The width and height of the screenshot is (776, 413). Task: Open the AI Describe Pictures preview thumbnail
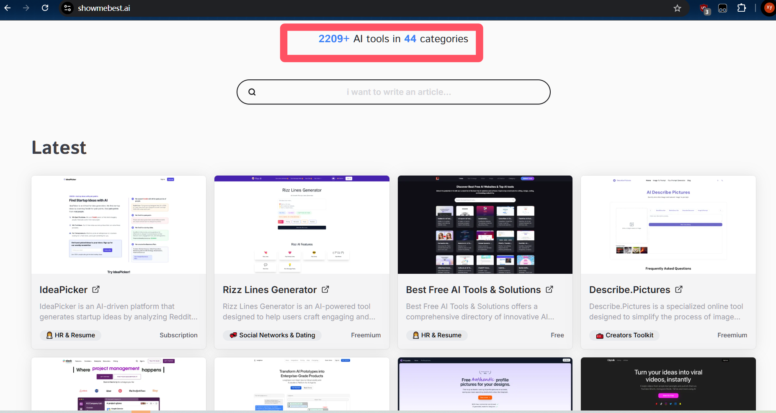point(668,225)
